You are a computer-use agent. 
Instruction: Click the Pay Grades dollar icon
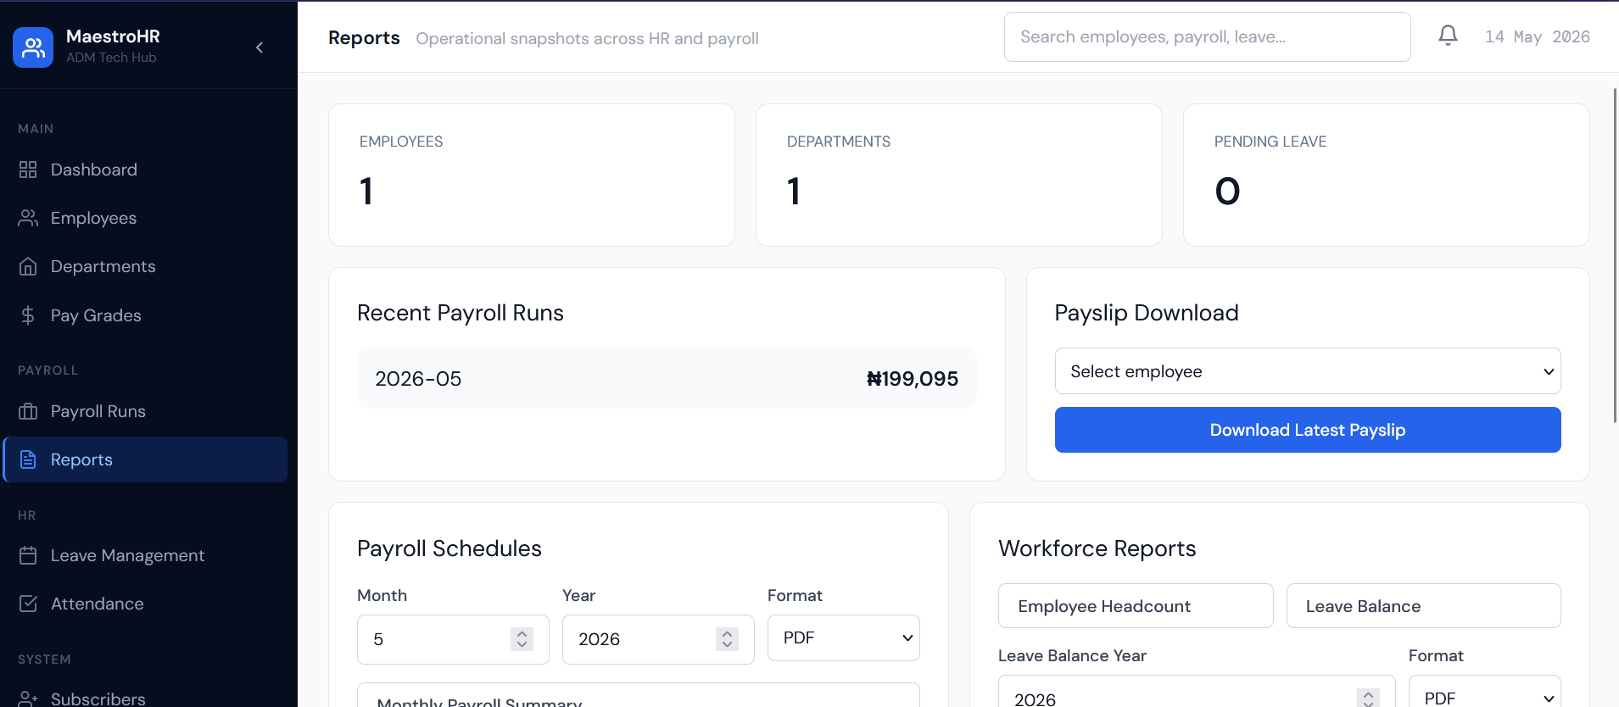click(28, 315)
